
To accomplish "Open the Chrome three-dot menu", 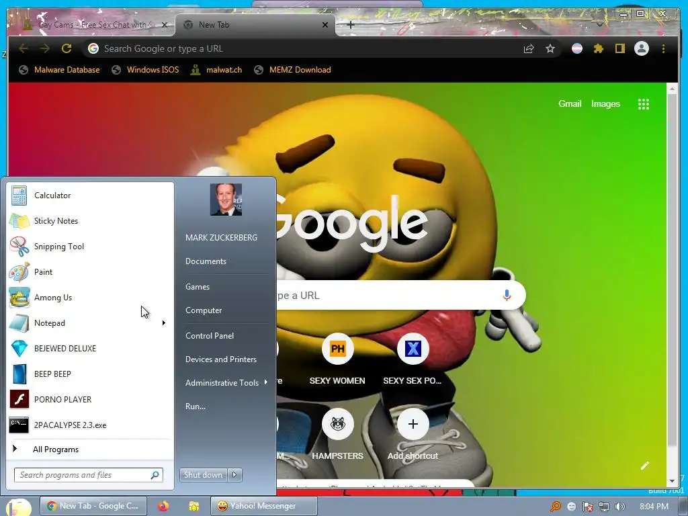I will click(663, 48).
